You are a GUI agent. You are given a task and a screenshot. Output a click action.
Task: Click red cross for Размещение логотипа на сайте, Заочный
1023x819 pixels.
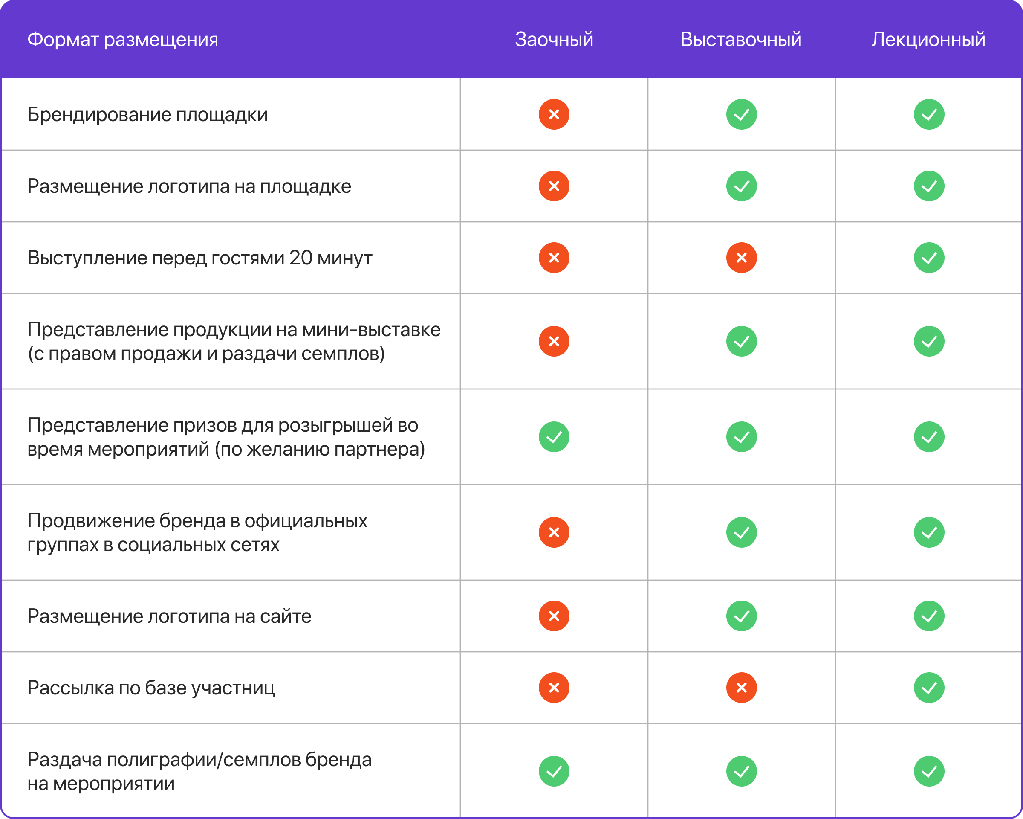(x=554, y=616)
